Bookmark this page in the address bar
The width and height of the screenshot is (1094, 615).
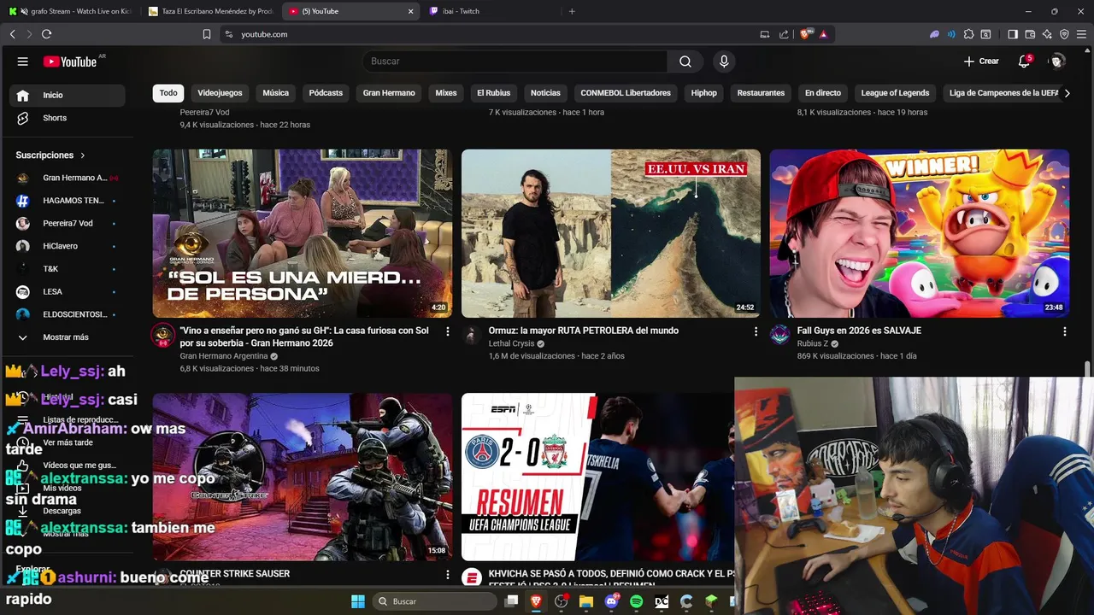click(207, 34)
